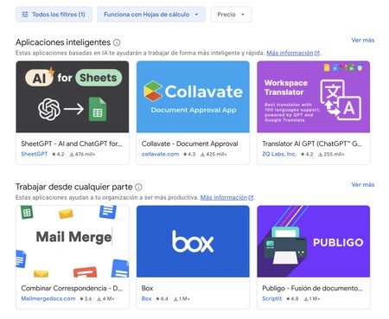The height and width of the screenshot is (319, 389).
Task: Click the 4 M+ downloads count for Combinar Correspondencia
Action: pyautogui.click(x=105, y=299)
